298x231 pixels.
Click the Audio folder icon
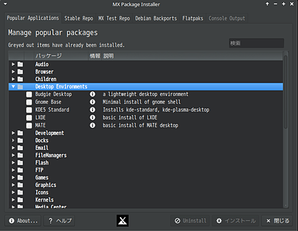click(x=20, y=64)
